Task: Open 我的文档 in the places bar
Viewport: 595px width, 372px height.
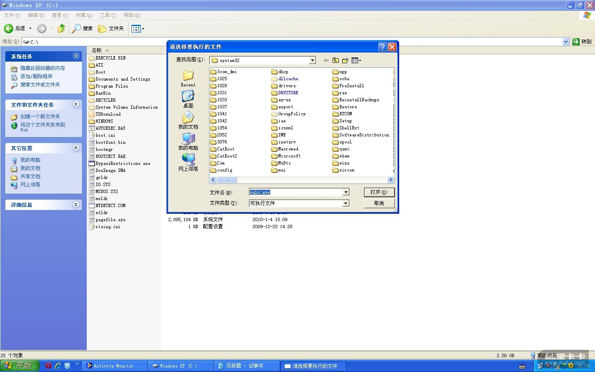Action: click(188, 120)
